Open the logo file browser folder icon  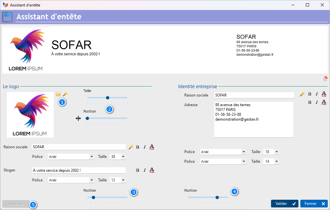point(58,94)
